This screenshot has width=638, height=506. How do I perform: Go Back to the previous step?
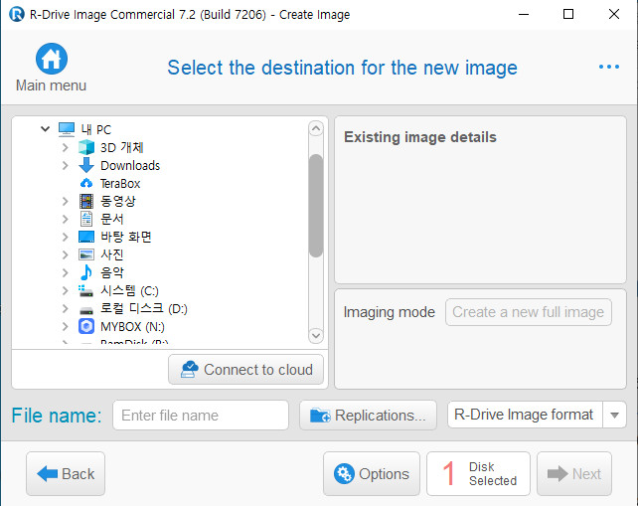click(66, 474)
